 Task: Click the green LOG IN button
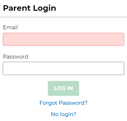coord(63,88)
